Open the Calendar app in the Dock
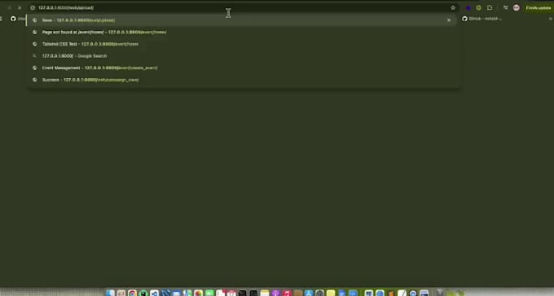Image resolution: width=554 pixels, height=296 pixels. (x=231, y=293)
